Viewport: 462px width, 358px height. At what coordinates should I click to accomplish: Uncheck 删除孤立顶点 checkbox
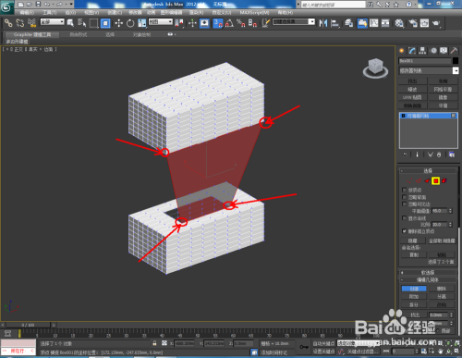pyautogui.click(x=404, y=231)
